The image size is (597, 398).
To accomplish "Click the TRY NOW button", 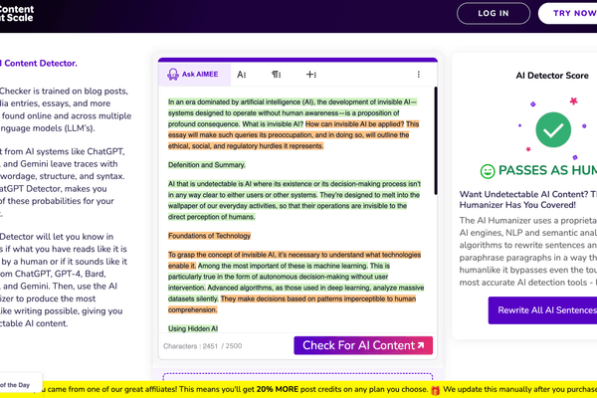I will pyautogui.click(x=569, y=14).
